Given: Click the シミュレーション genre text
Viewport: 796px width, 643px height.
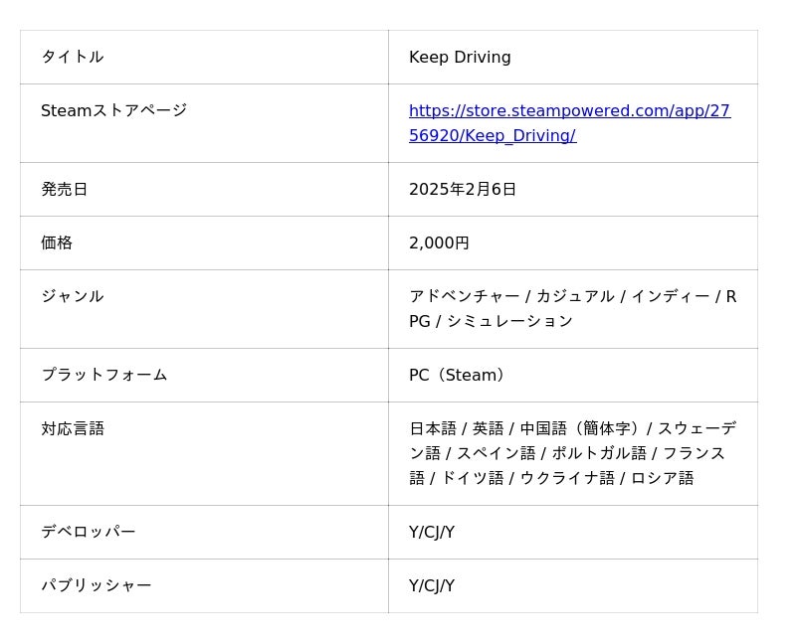Looking at the screenshot, I should pos(509,322).
